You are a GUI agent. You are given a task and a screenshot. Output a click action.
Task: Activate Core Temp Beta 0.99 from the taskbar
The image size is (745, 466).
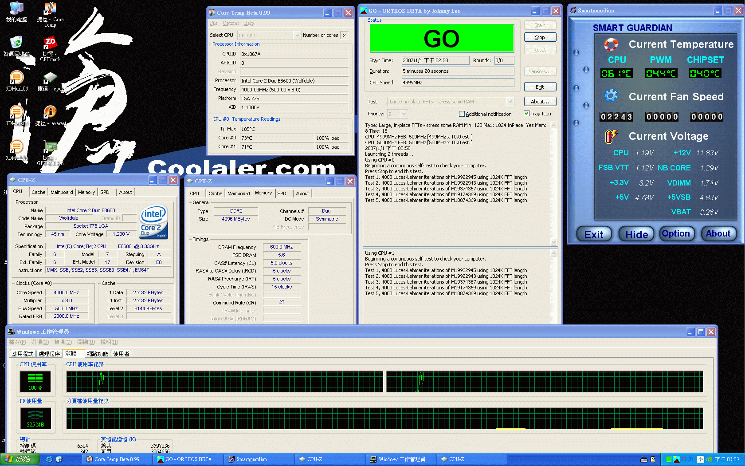click(x=118, y=459)
